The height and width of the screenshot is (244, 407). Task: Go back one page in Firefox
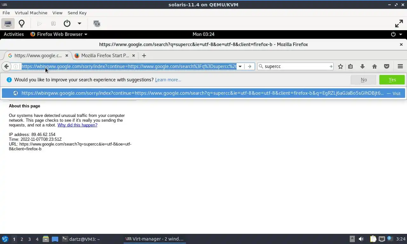(x=6, y=66)
